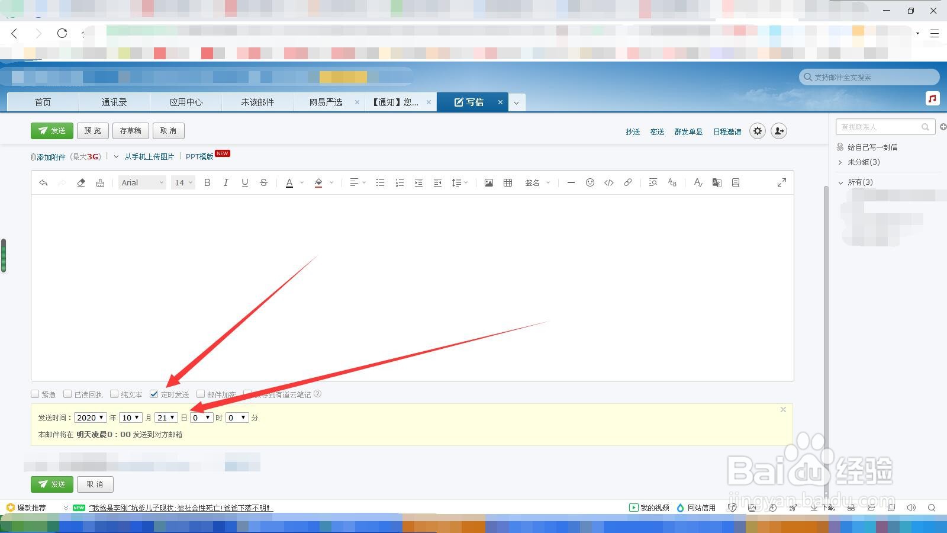Enable the 纯文本 plain text checkbox
Image resolution: width=947 pixels, height=533 pixels.
pos(114,394)
